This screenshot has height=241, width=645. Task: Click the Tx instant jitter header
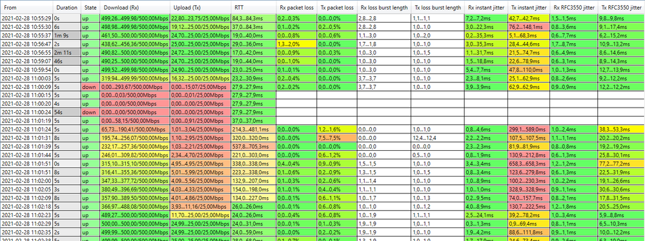pyautogui.click(x=529, y=7)
